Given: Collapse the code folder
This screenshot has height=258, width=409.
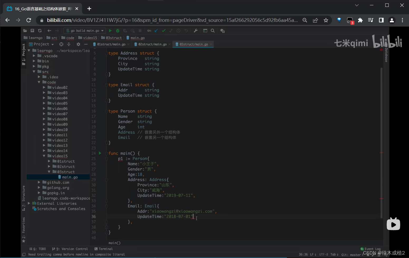Looking at the screenshot, I should coord(39,82).
